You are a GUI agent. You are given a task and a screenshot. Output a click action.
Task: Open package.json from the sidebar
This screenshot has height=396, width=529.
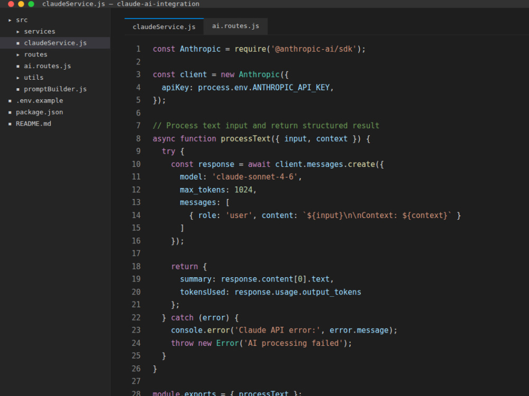pos(55,112)
